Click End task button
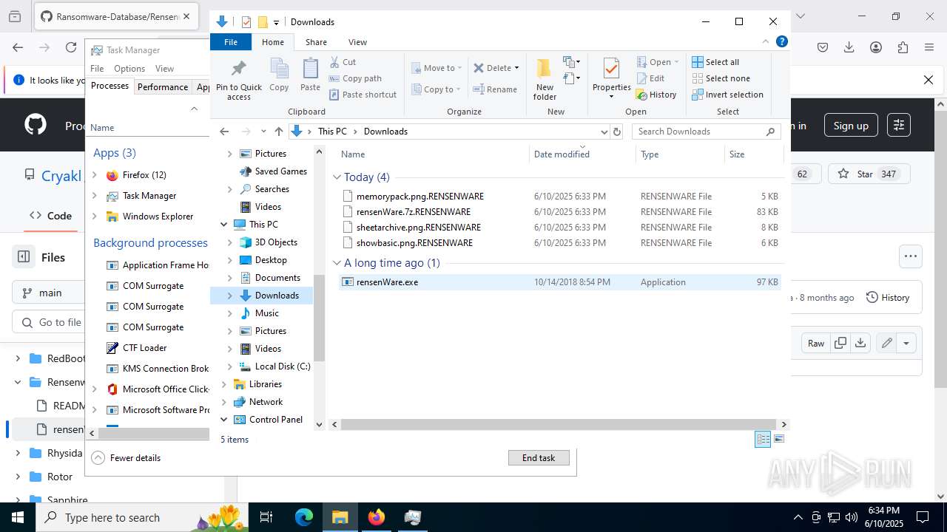Screen dimensions: 947x532 click(539, 458)
